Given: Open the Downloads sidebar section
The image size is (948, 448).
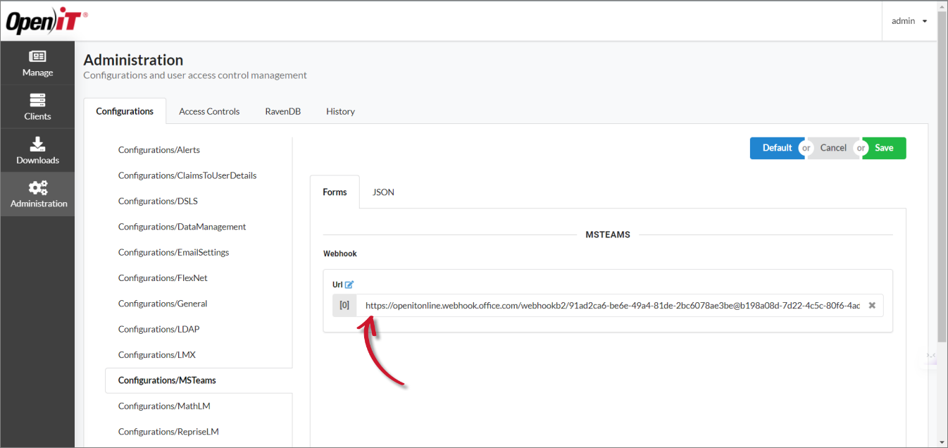Looking at the screenshot, I should pos(37,151).
